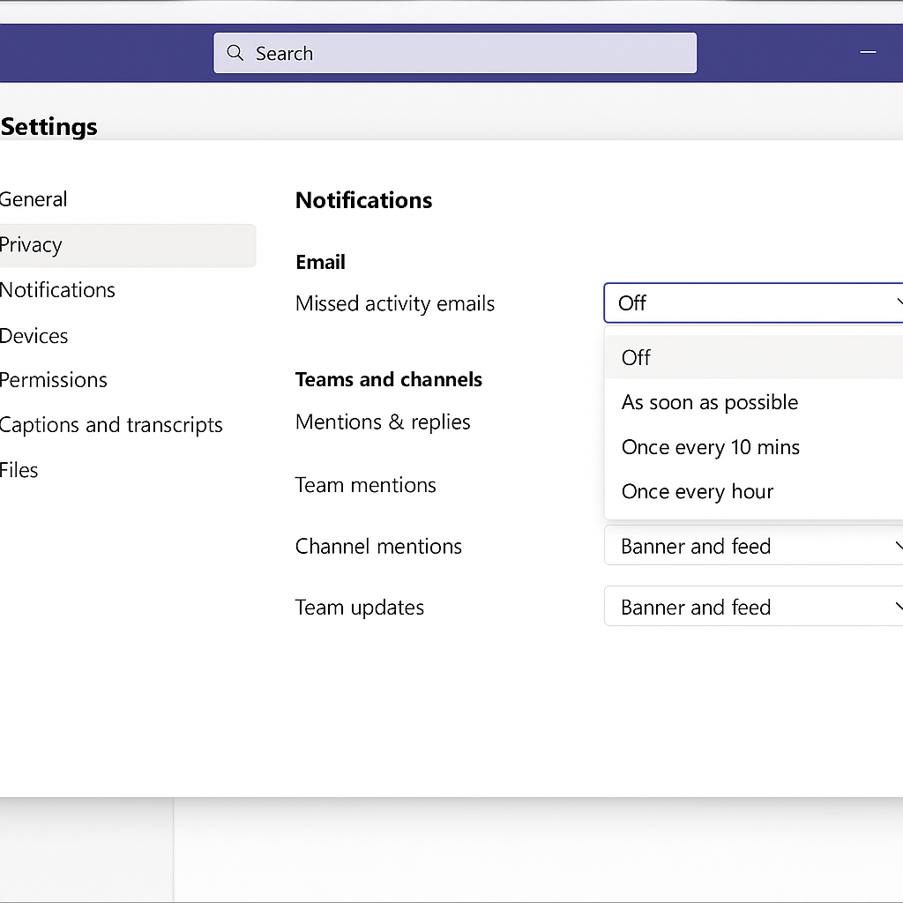Minimize the Teams window
The height and width of the screenshot is (903, 903).
tap(868, 52)
